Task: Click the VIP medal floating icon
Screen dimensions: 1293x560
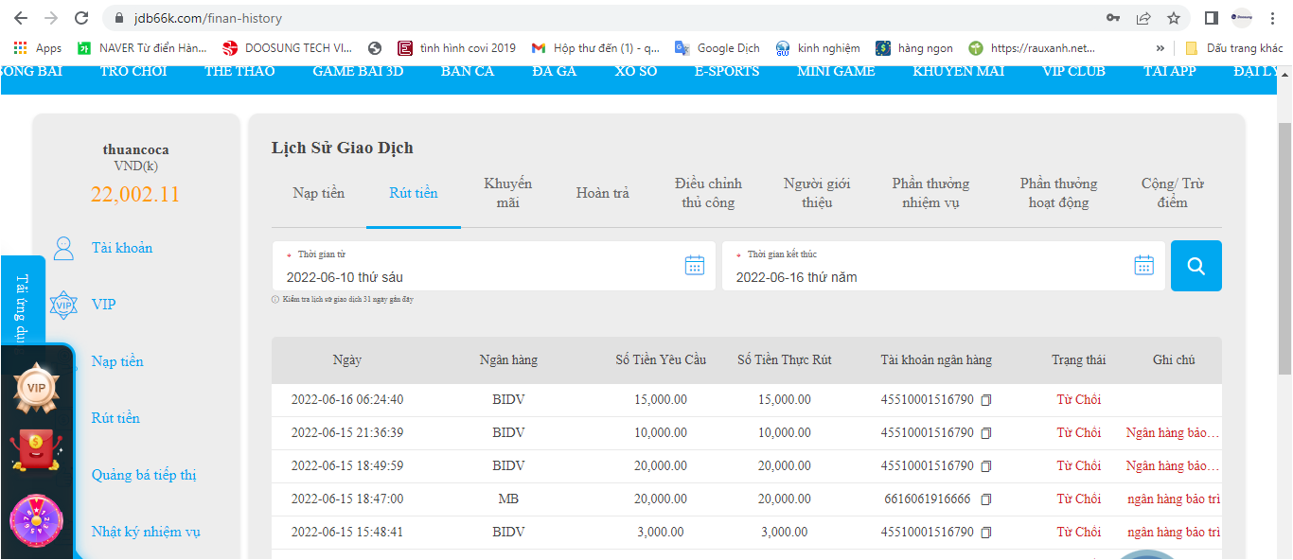Action: 36,388
